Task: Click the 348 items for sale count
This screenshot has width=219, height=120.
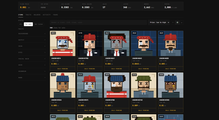Action: 57,28
